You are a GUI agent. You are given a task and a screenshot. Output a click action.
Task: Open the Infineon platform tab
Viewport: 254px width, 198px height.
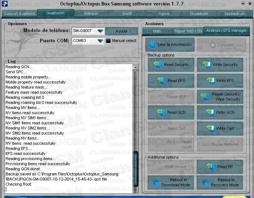point(91,13)
